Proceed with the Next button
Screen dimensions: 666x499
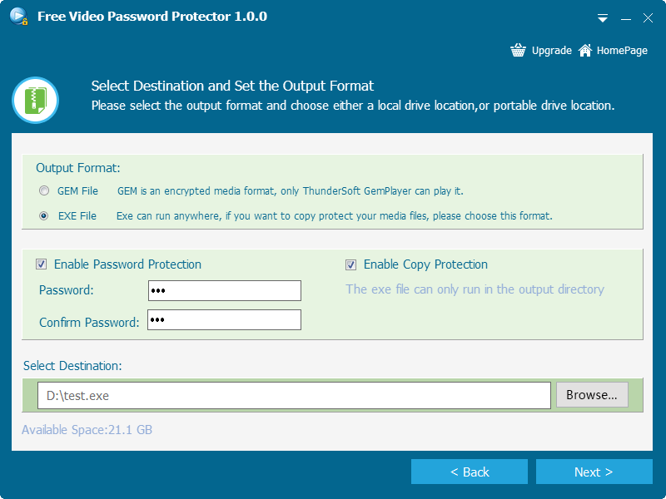[x=594, y=472]
